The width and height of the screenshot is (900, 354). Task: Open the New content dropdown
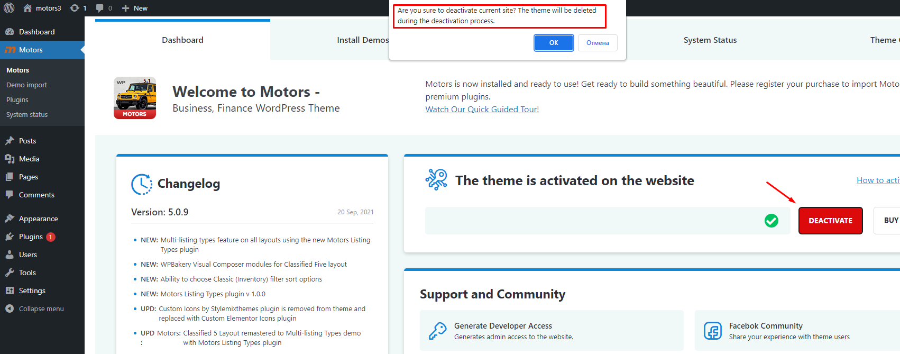coord(135,8)
